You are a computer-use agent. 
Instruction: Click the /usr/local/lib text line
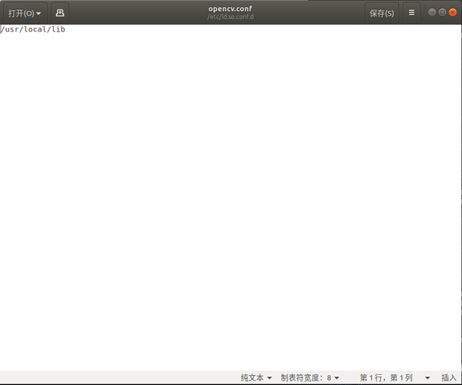coord(32,29)
